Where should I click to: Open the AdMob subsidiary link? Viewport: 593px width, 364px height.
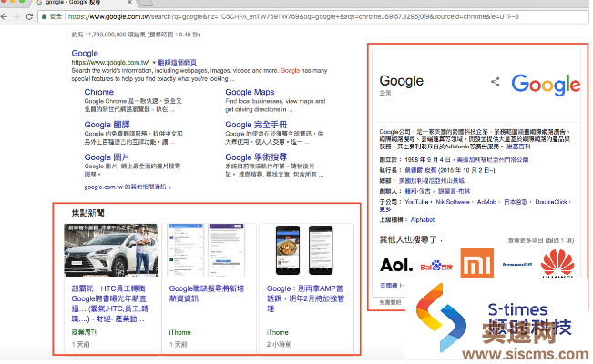tap(486, 202)
